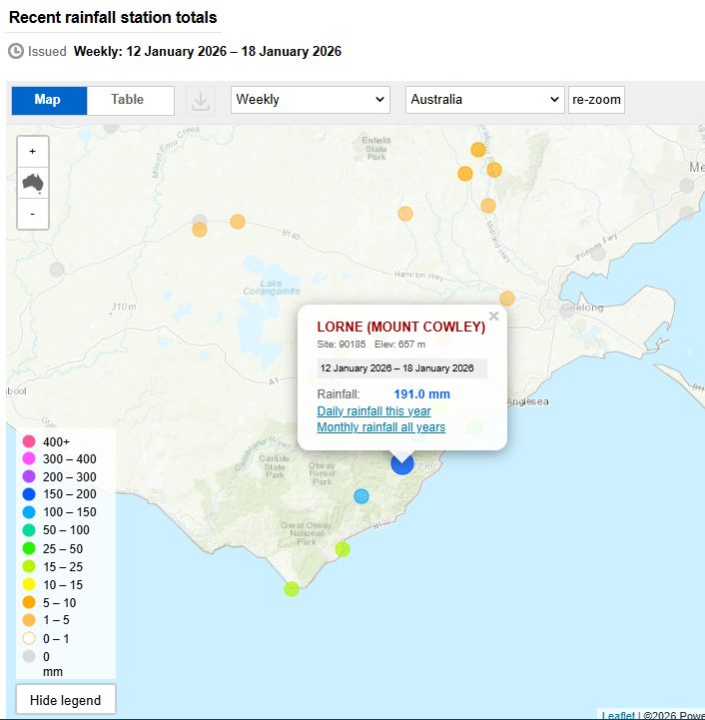This screenshot has height=720, width=705.
Task: Close the Lorne station popup
Action: (x=493, y=317)
